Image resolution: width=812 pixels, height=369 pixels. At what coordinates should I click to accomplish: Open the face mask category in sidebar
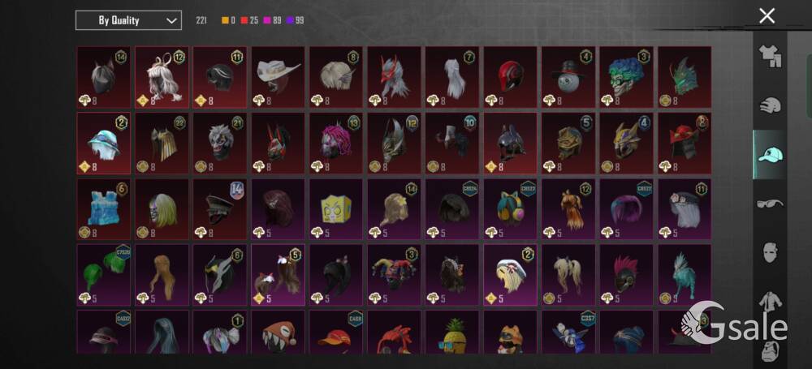coord(770,253)
